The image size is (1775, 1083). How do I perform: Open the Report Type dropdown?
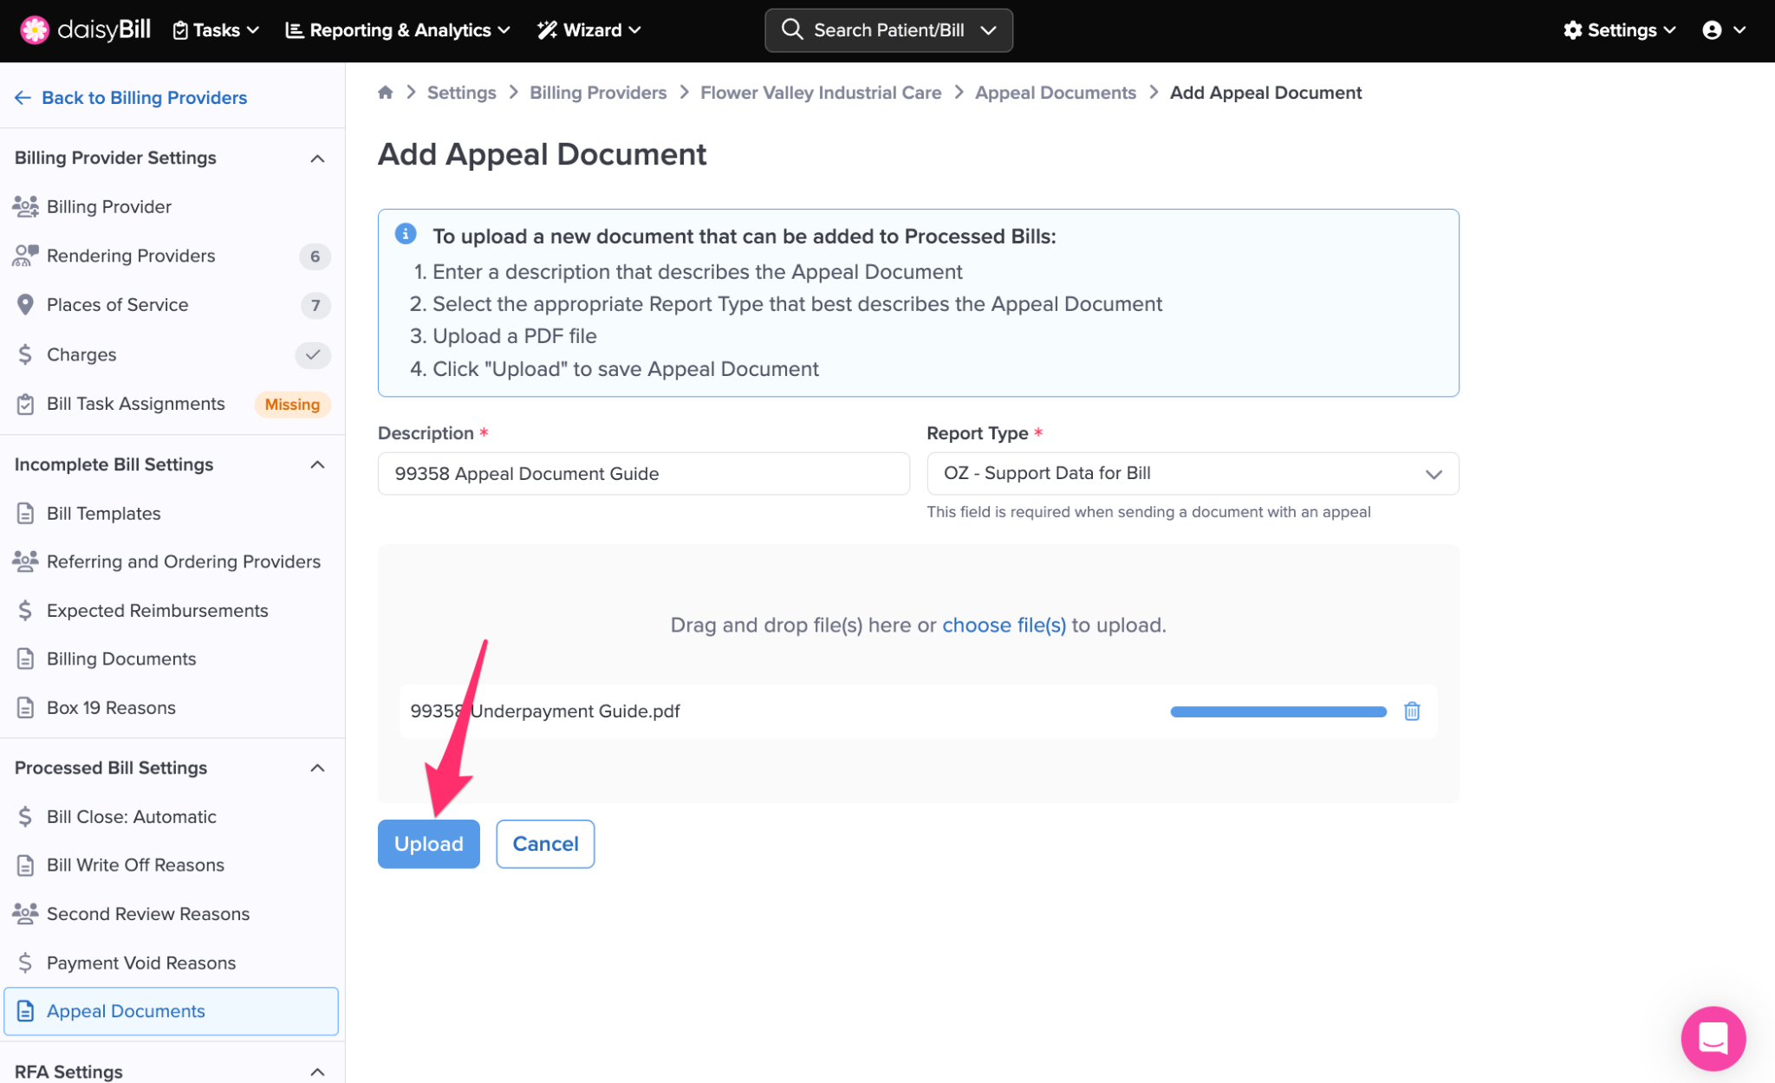pyautogui.click(x=1192, y=474)
